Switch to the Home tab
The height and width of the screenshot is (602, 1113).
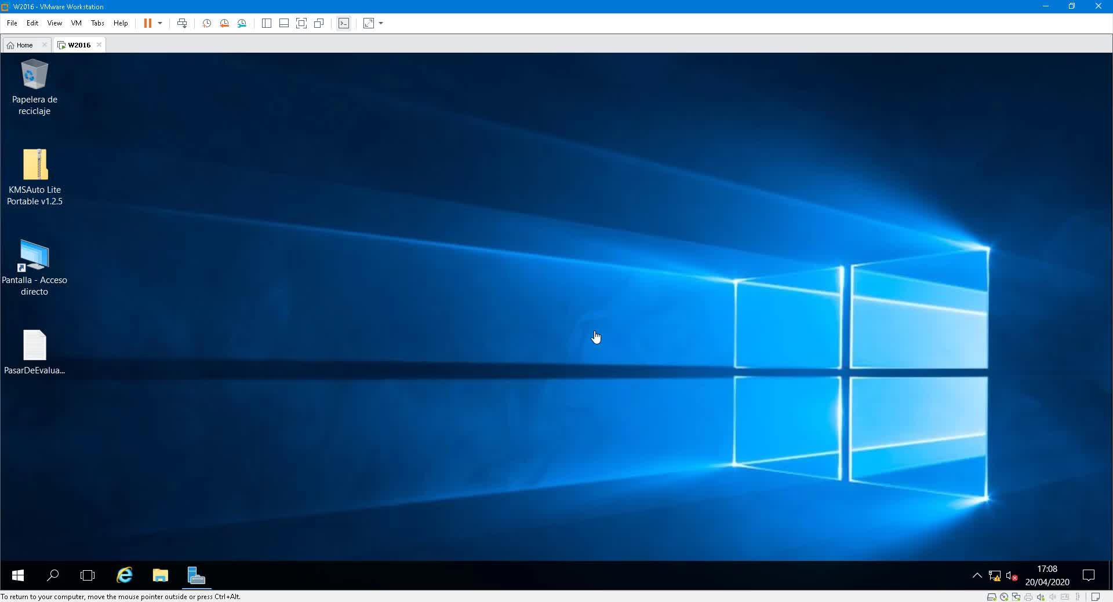[24, 45]
